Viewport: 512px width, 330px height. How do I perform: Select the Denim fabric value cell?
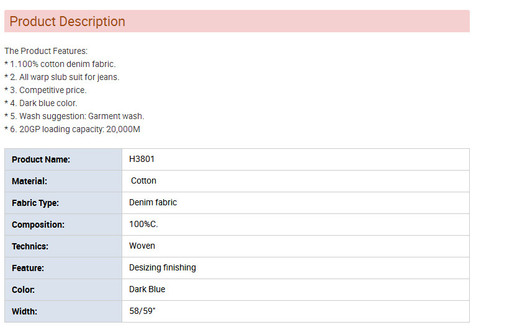click(x=295, y=203)
